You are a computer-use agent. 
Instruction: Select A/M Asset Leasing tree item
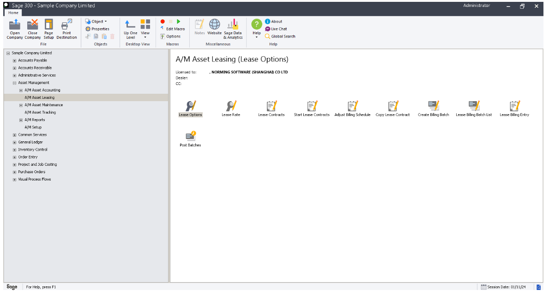coord(40,97)
